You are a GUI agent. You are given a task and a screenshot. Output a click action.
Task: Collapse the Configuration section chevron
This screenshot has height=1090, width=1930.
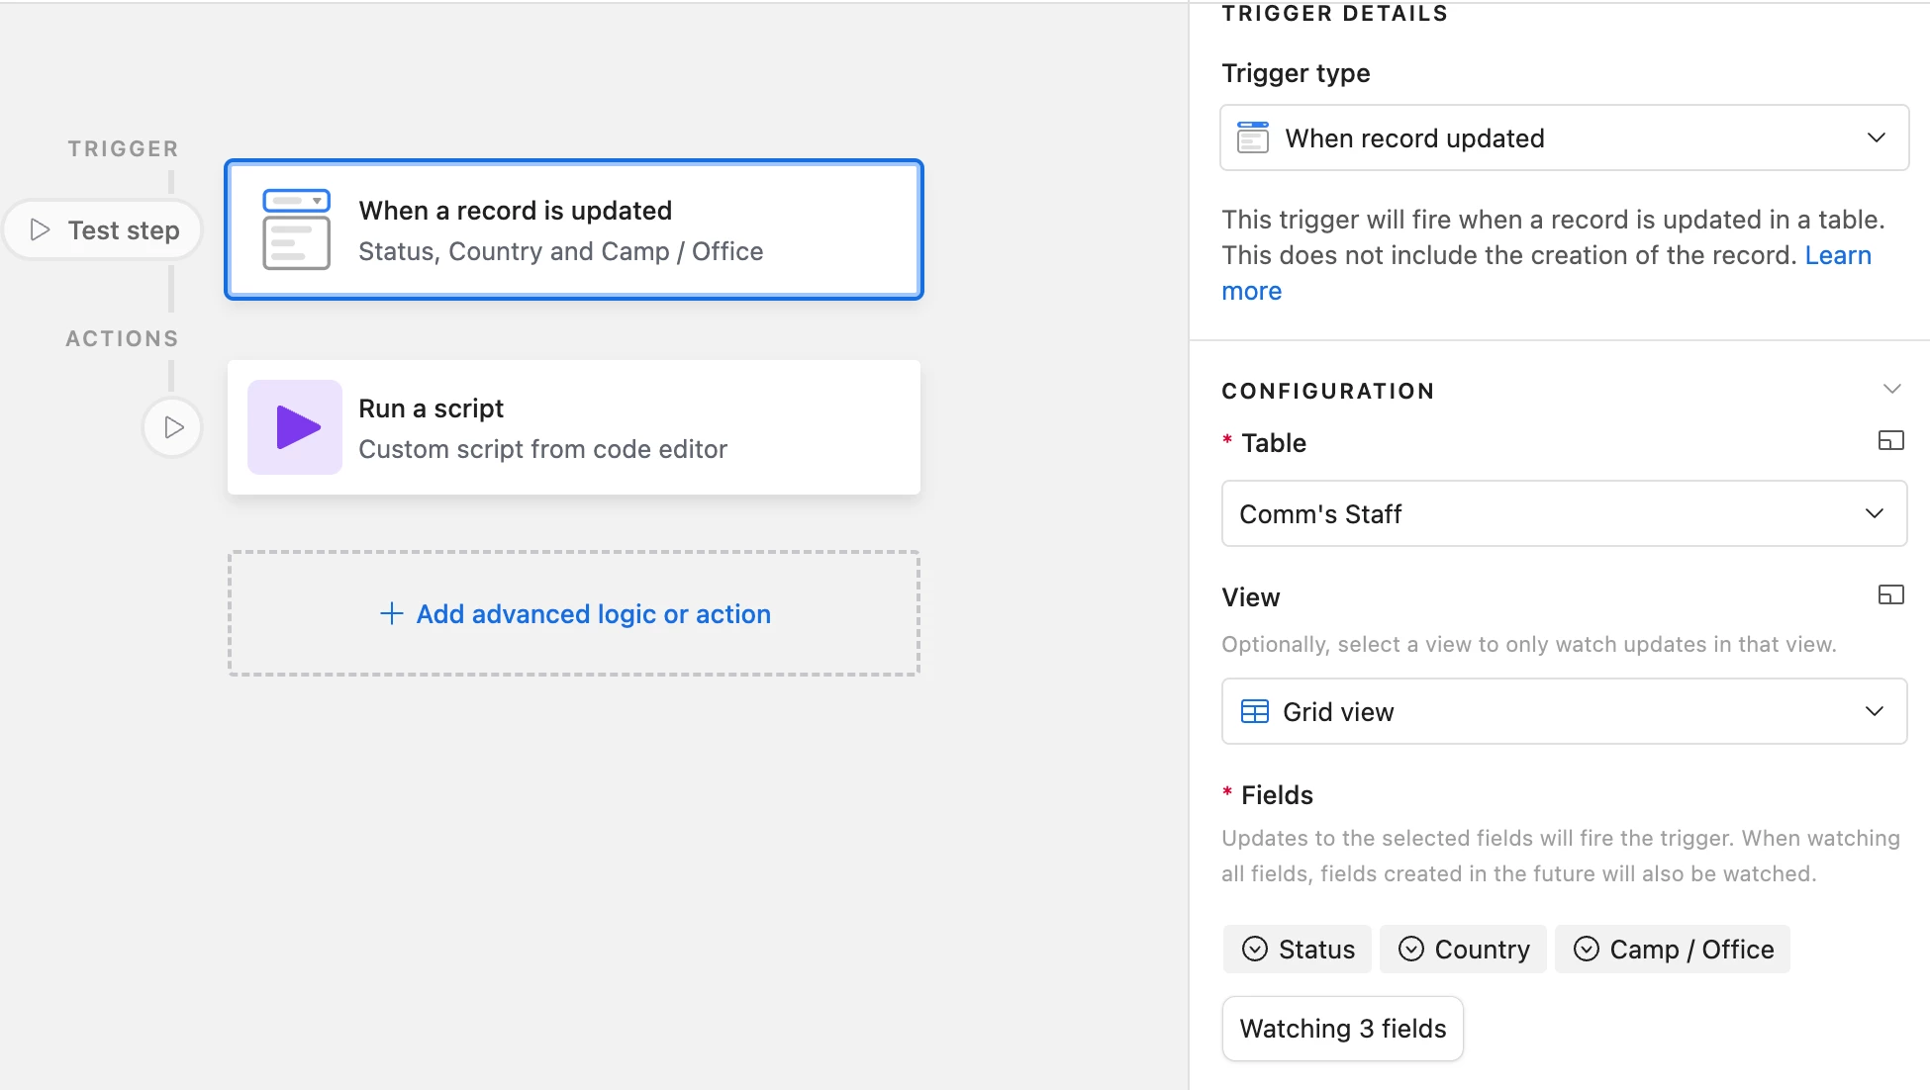tap(1891, 389)
